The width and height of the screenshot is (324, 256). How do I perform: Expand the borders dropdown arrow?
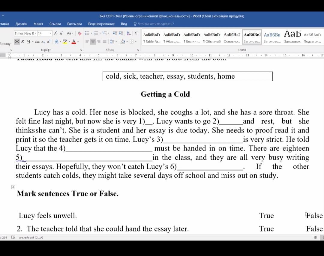pyautogui.click(x=136, y=42)
